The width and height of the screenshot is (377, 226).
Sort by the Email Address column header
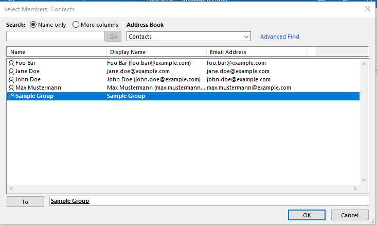tap(256, 52)
